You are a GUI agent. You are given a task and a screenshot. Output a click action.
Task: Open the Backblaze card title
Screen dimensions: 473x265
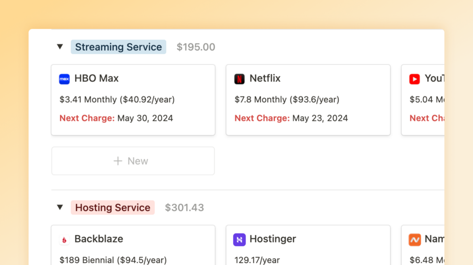point(99,239)
